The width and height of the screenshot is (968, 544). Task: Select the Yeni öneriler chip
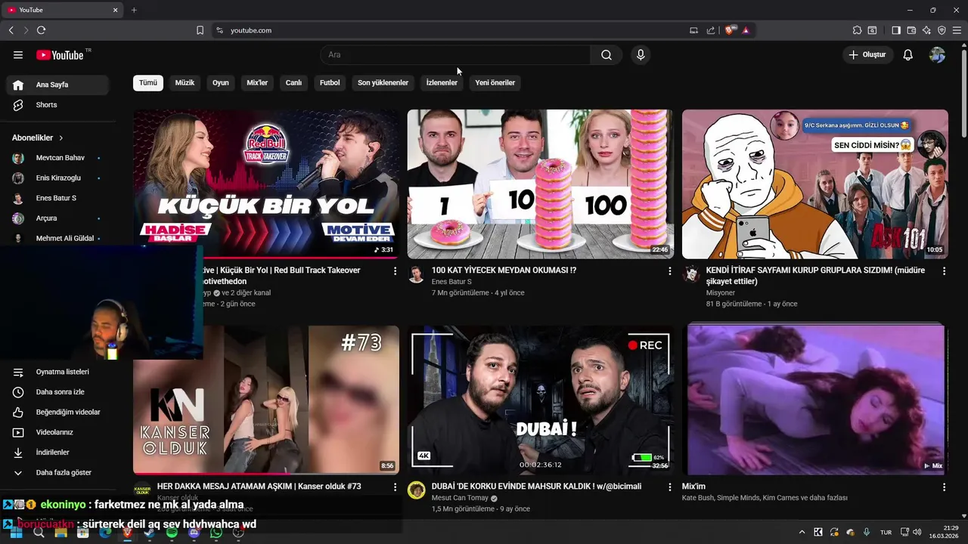click(495, 83)
